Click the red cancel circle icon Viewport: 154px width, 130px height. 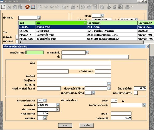27,7
